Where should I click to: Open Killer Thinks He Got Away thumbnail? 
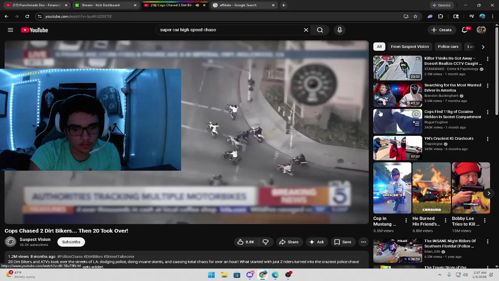(x=398, y=68)
